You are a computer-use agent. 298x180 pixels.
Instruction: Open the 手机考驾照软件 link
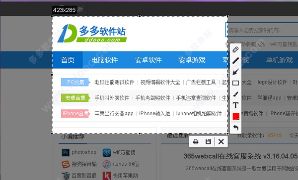(152, 98)
